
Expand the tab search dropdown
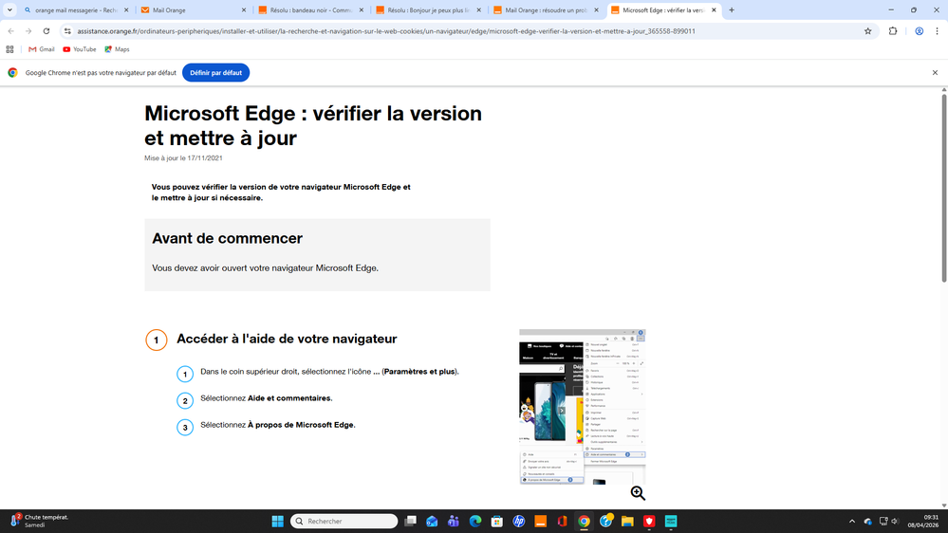coord(9,10)
